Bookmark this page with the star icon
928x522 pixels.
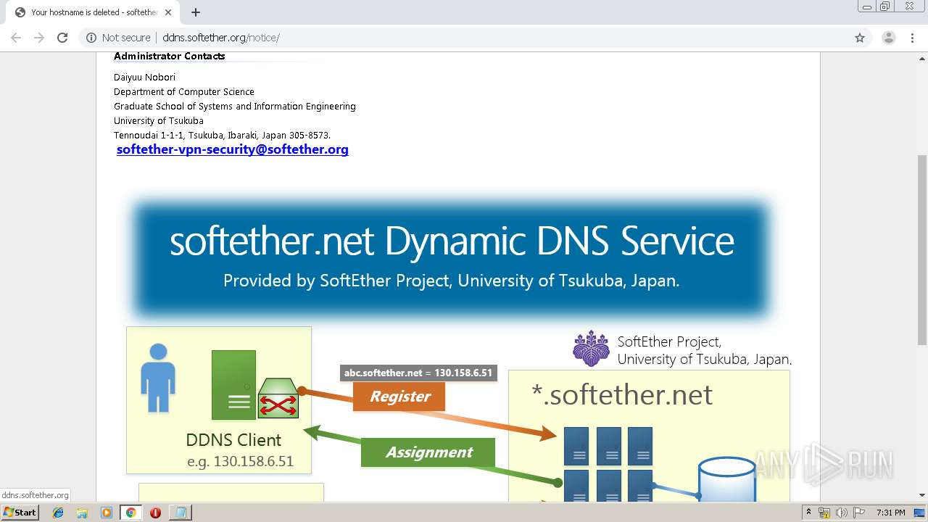860,38
